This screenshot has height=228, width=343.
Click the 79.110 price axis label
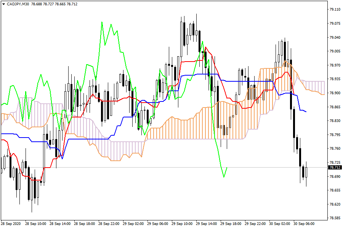point(335,9)
